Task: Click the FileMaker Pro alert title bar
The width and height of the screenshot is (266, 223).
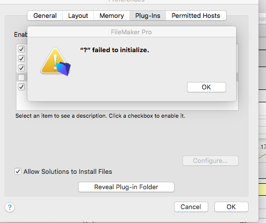Action: [131, 32]
